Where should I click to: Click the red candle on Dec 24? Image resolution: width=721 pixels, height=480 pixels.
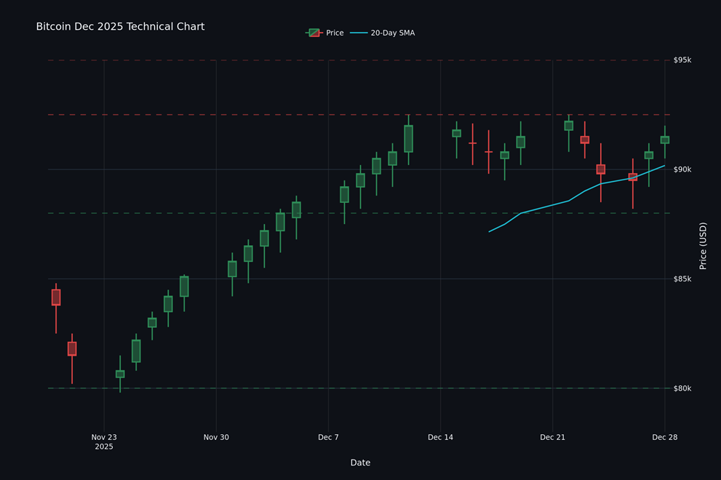click(600, 169)
